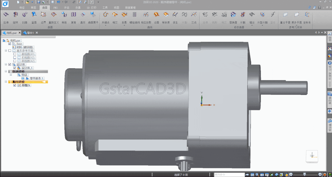The image size is (332, 177).
Task: Toggle the 草图 5 sketch checkbox
Action: (14, 85)
